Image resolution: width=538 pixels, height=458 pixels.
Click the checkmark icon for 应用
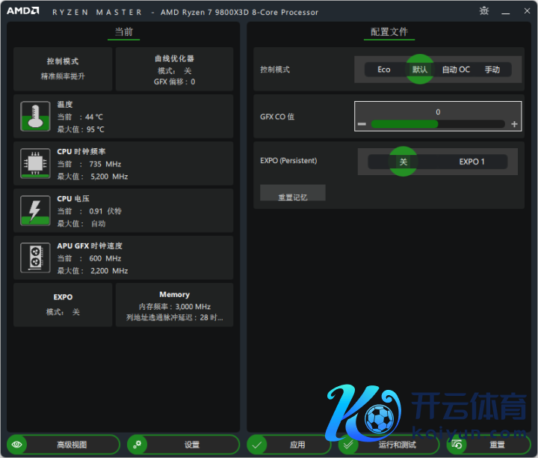(257, 445)
